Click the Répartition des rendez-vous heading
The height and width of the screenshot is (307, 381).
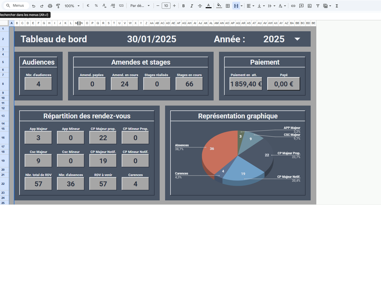click(x=87, y=116)
